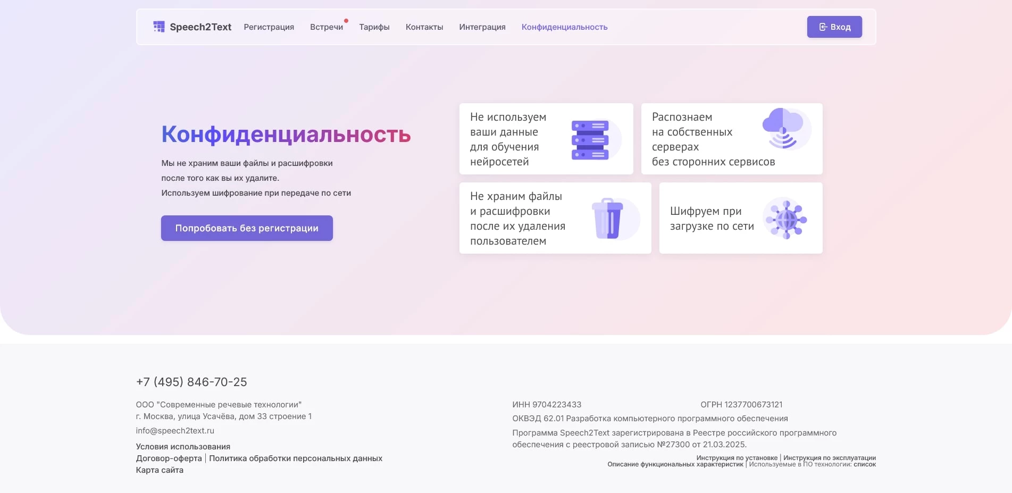Call the phone number +7 (495) 846-70-25
The height and width of the screenshot is (493, 1012).
tap(191, 382)
